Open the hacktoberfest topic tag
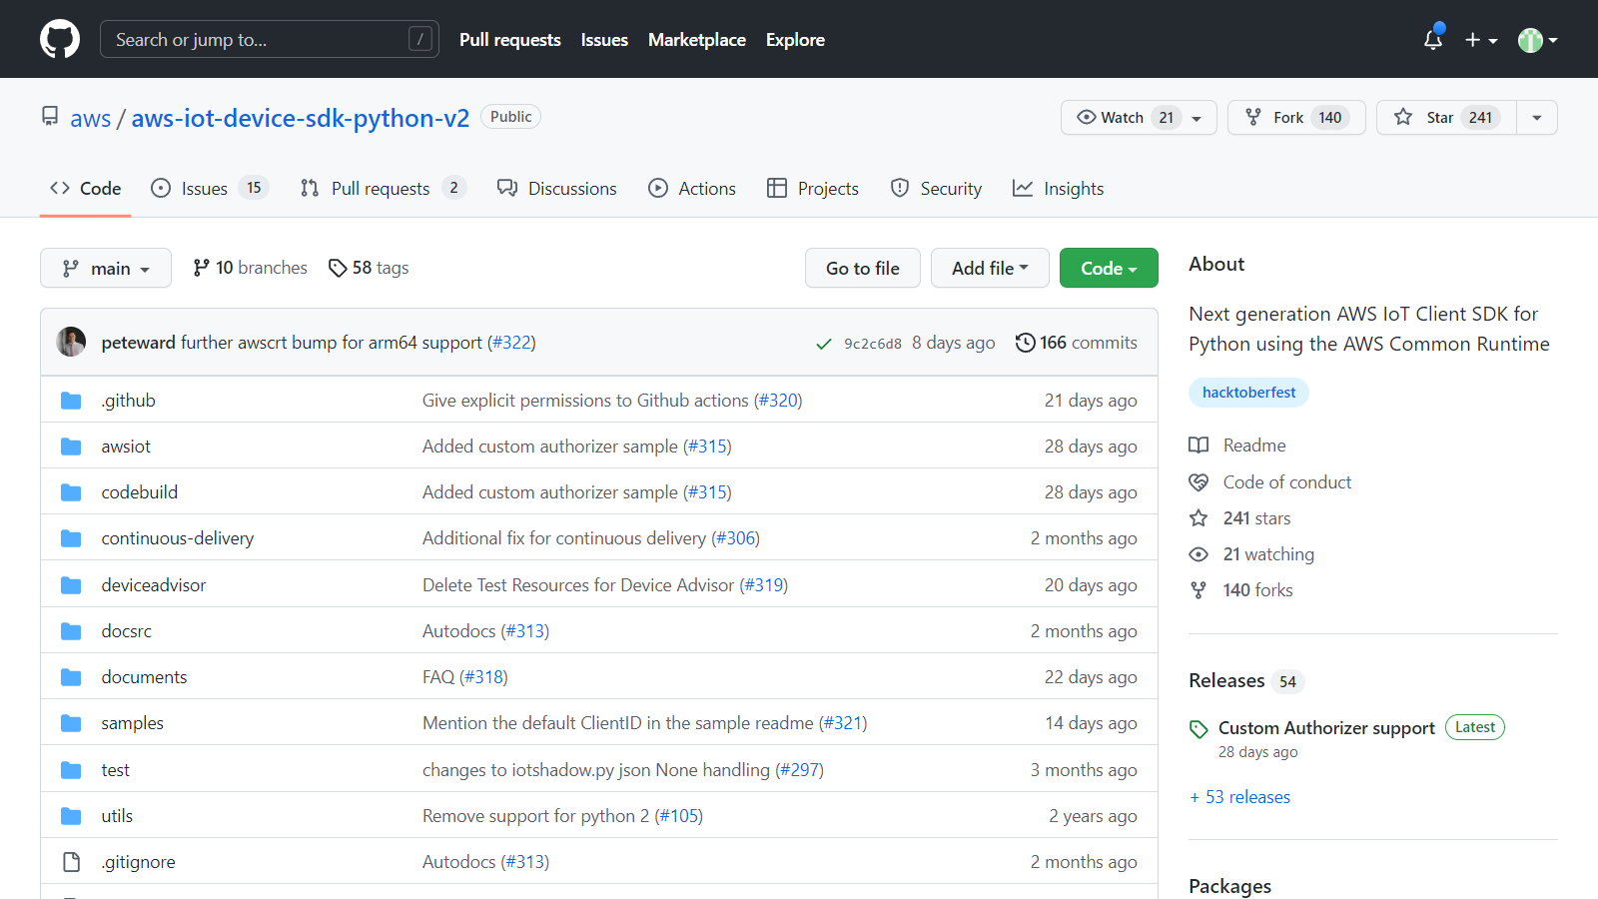 tap(1248, 393)
